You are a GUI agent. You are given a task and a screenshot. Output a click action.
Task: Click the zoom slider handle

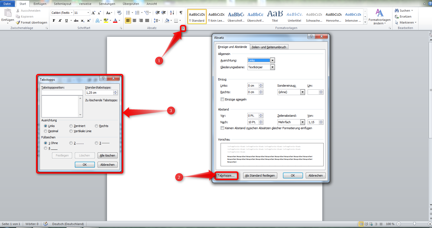pos(414,224)
